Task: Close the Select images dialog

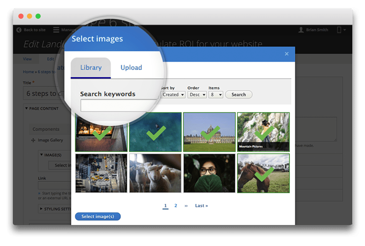Action: coord(287,54)
